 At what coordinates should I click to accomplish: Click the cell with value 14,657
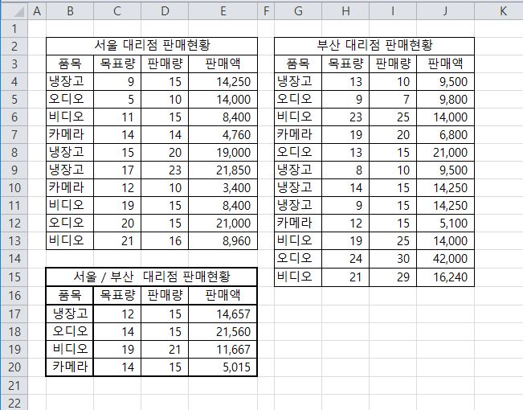point(223,314)
